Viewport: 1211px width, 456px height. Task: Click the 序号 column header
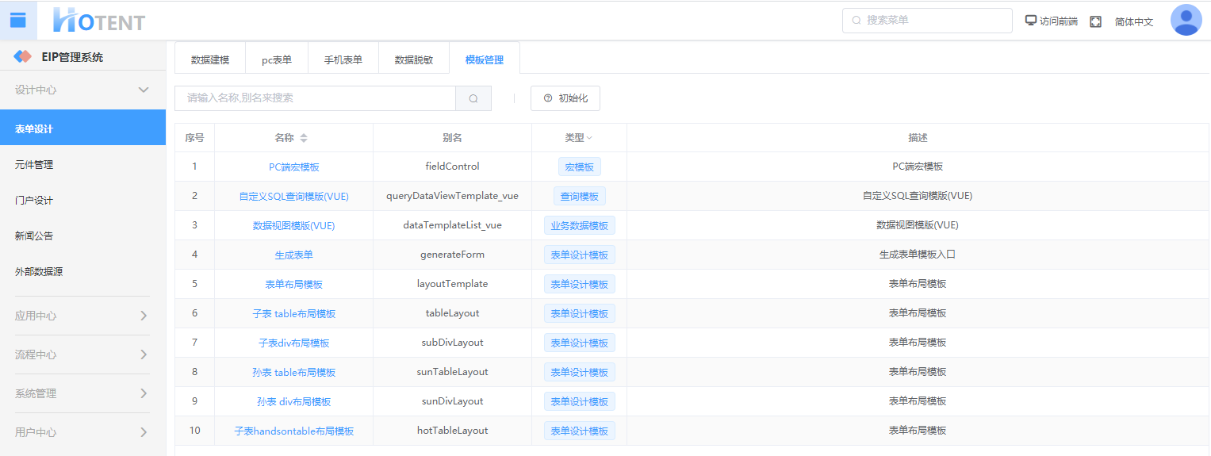194,138
